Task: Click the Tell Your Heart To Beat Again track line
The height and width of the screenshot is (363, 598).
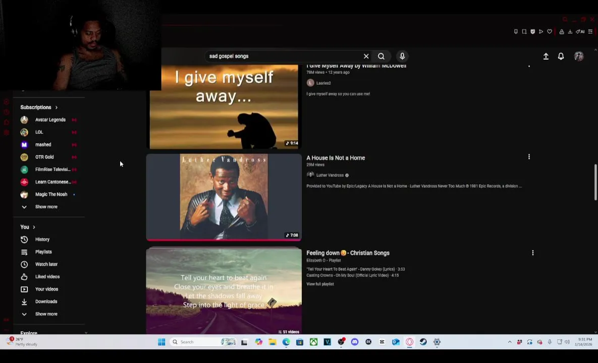Action: (355, 269)
